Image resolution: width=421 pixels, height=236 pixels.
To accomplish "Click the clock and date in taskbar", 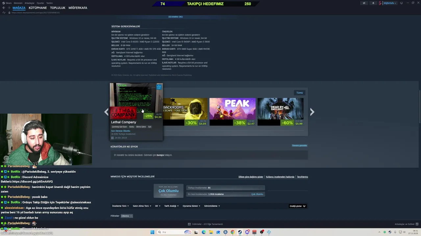I will coord(412,232).
